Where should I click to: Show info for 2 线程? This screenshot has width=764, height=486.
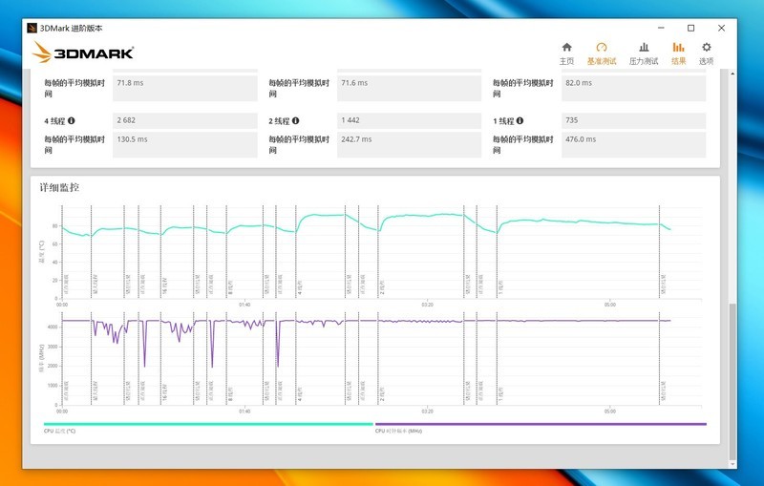point(296,120)
